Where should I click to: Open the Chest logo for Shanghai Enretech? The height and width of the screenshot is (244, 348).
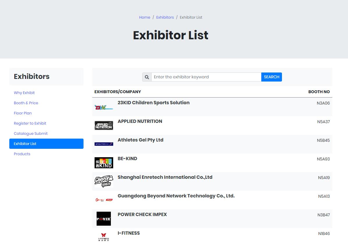(x=104, y=181)
